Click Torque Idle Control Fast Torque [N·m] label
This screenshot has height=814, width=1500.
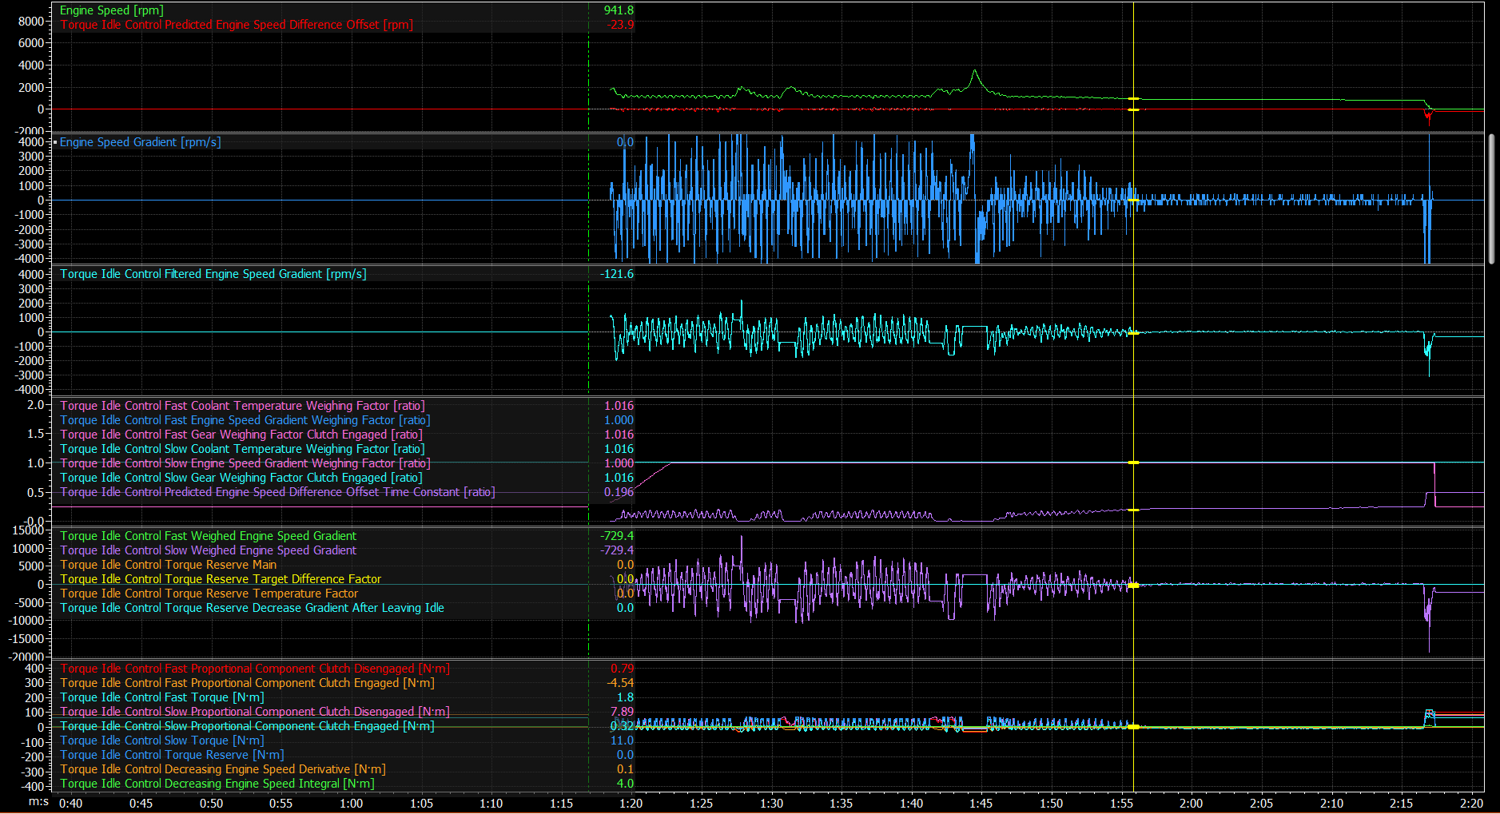[x=161, y=697]
